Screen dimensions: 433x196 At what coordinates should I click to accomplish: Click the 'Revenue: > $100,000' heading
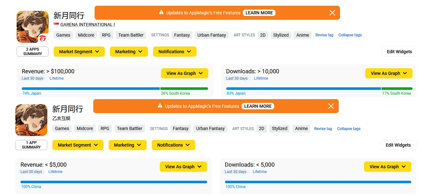click(x=48, y=71)
